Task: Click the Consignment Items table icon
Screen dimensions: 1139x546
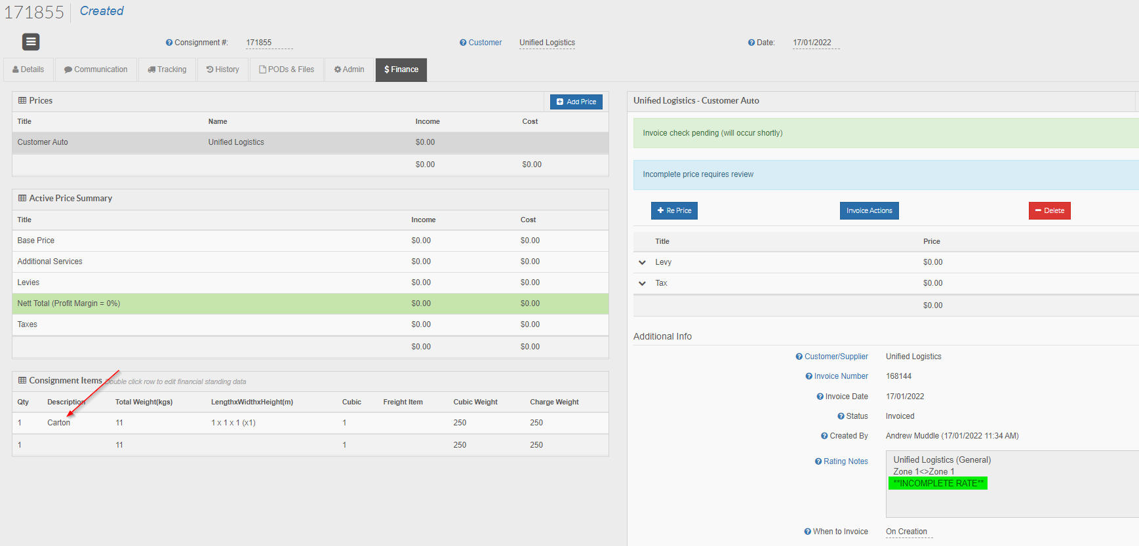Action: tap(22, 380)
